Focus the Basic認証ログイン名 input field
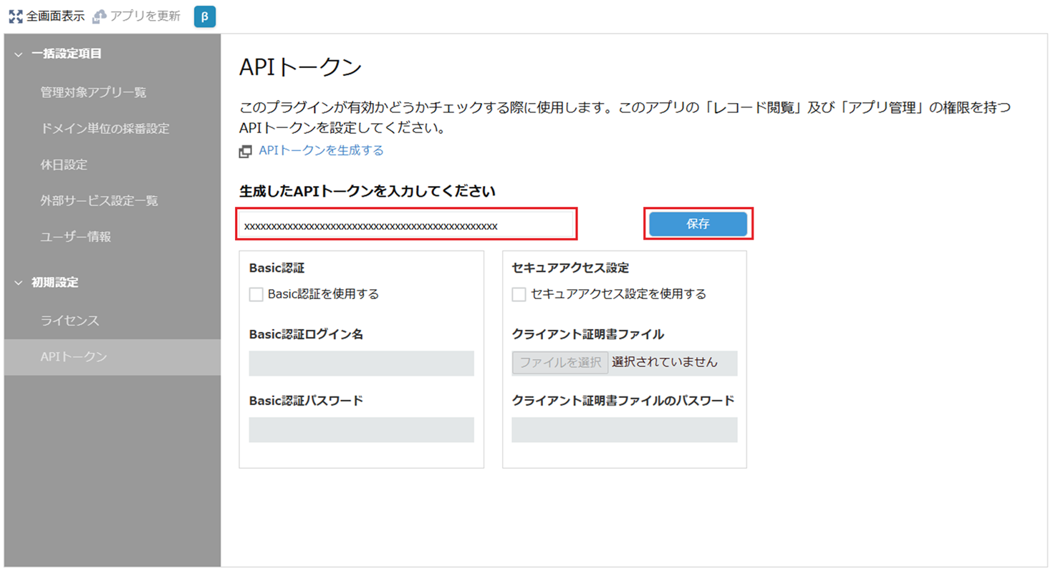The width and height of the screenshot is (1053, 571). [x=361, y=363]
